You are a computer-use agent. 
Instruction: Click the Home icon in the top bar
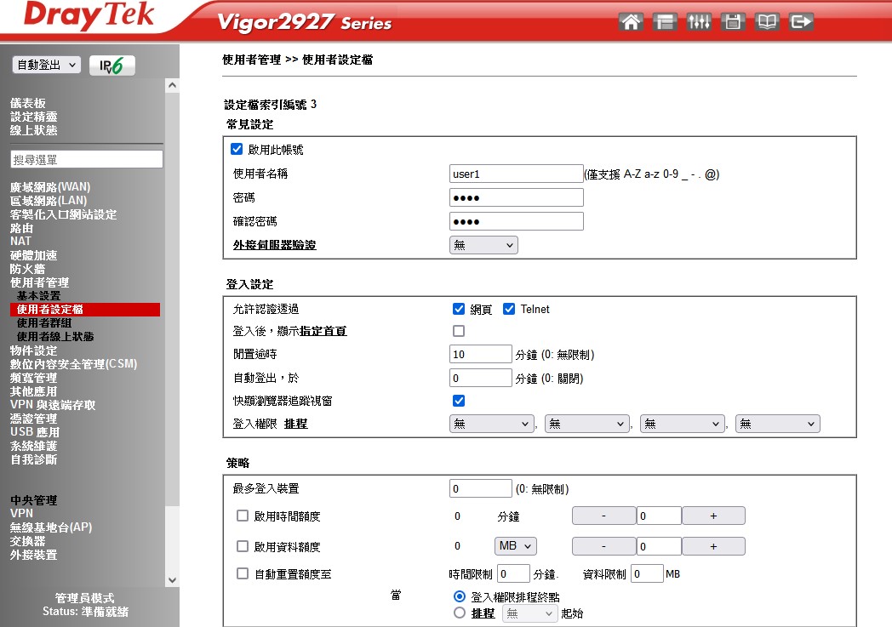click(631, 22)
